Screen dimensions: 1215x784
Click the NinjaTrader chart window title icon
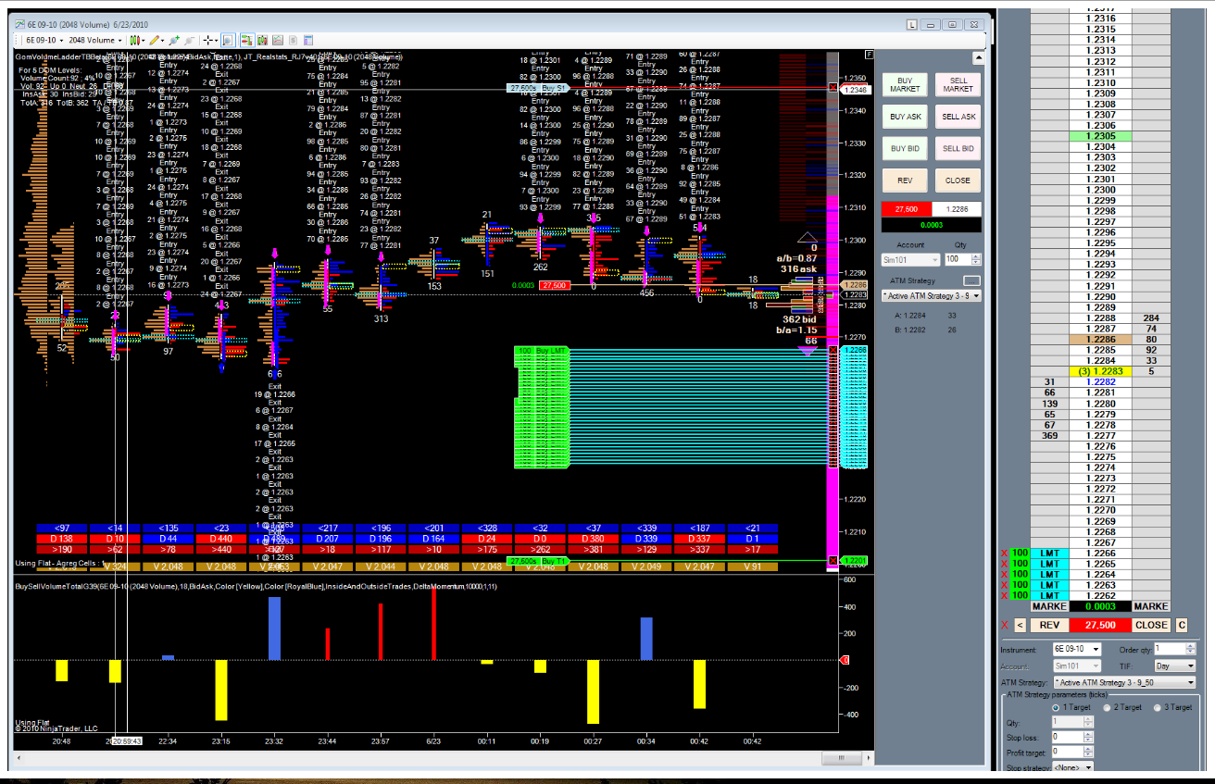19,24
